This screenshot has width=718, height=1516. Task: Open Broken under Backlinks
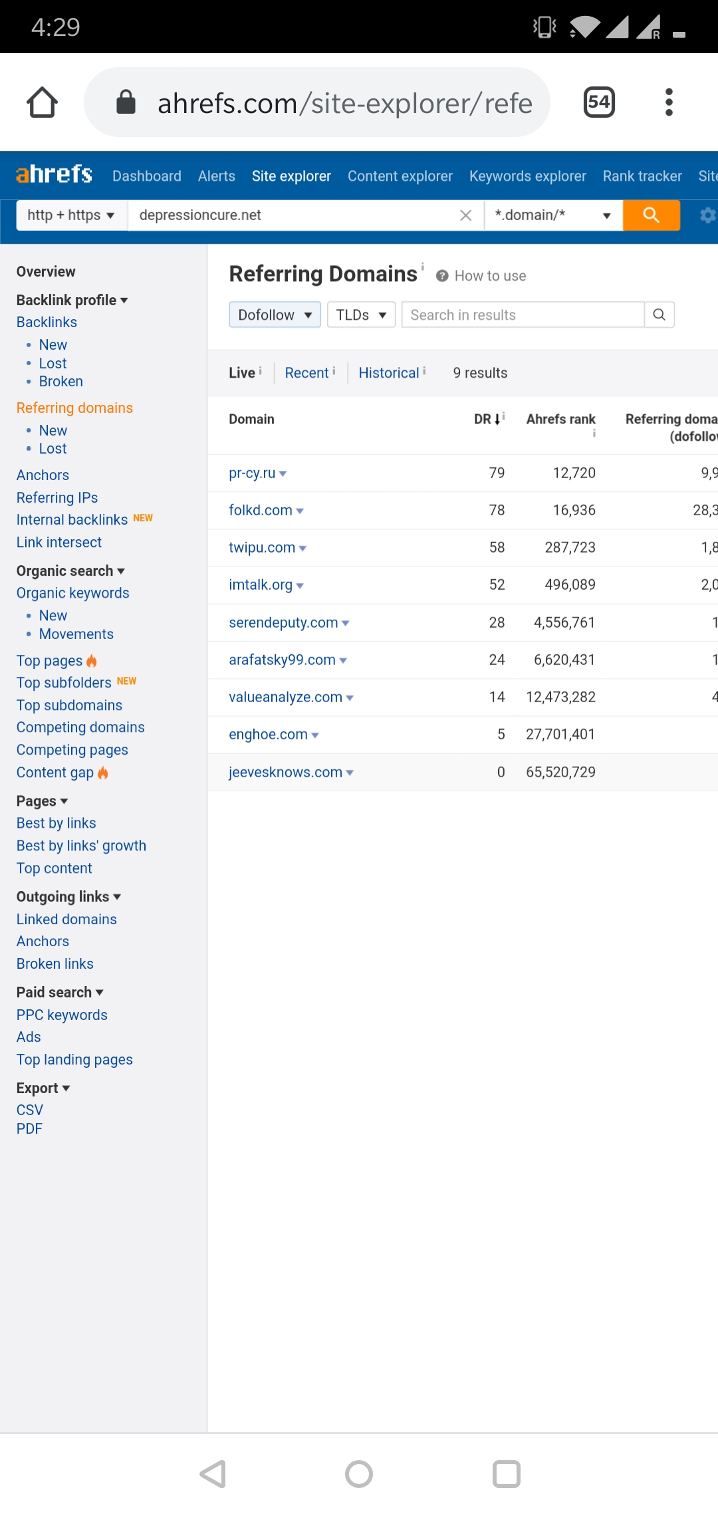point(61,382)
